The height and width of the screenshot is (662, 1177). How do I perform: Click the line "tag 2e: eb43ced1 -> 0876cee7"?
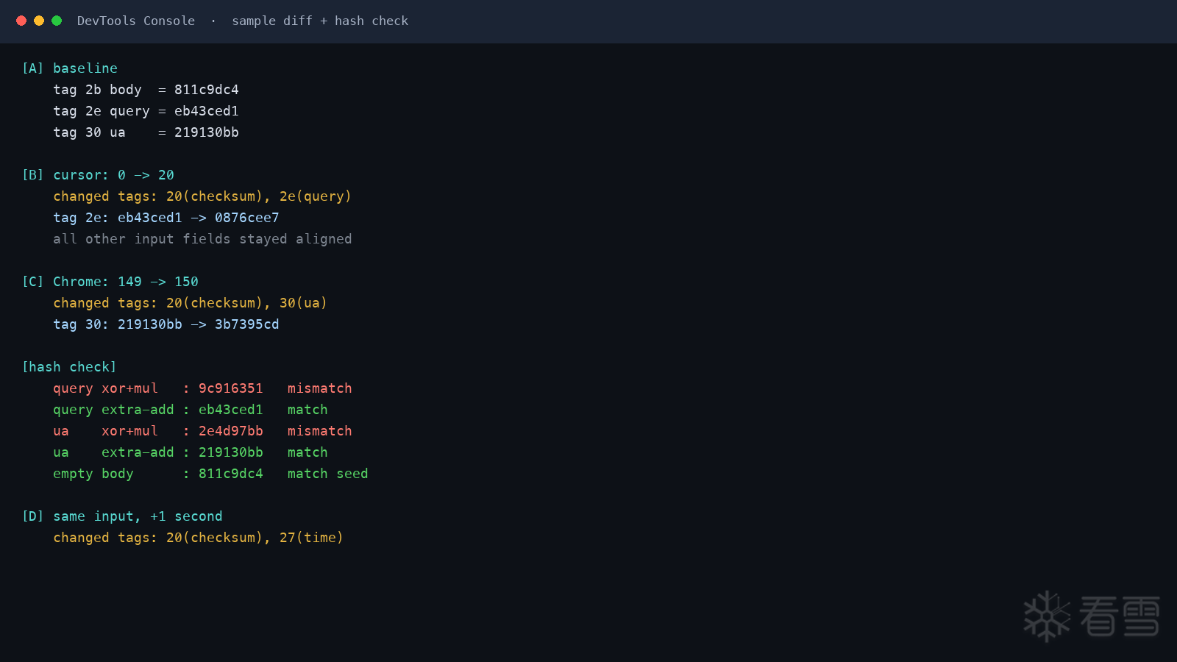point(166,218)
